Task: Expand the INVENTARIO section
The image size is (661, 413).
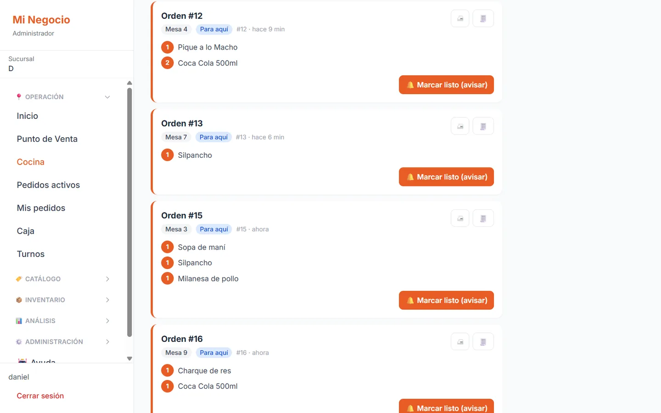Action: [x=63, y=300]
